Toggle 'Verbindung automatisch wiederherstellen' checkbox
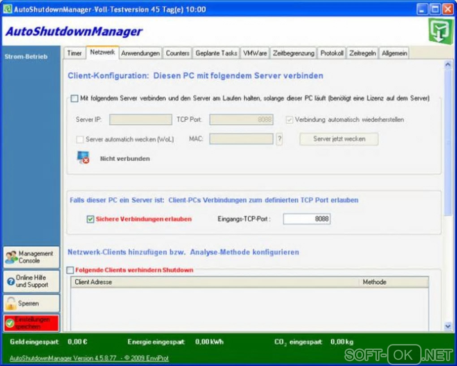The height and width of the screenshot is (366, 457). tap(289, 120)
